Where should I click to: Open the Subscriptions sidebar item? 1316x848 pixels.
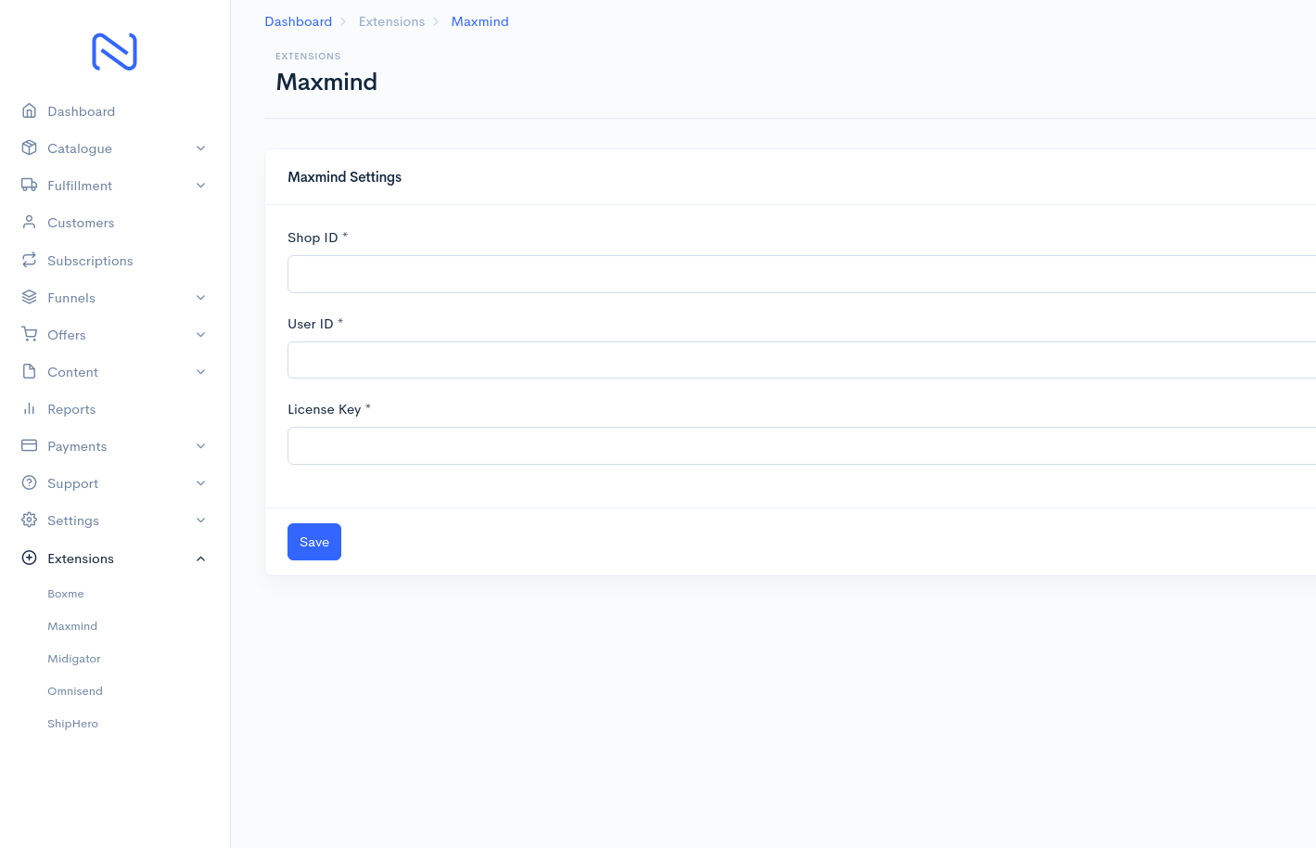(114, 261)
